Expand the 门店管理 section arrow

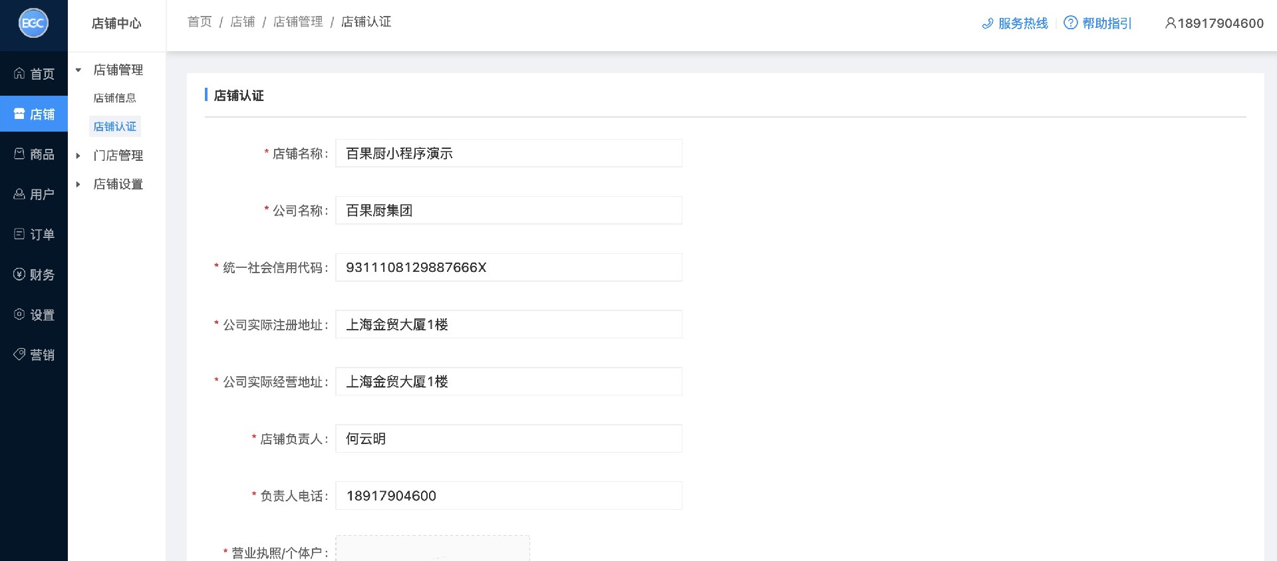tap(78, 156)
